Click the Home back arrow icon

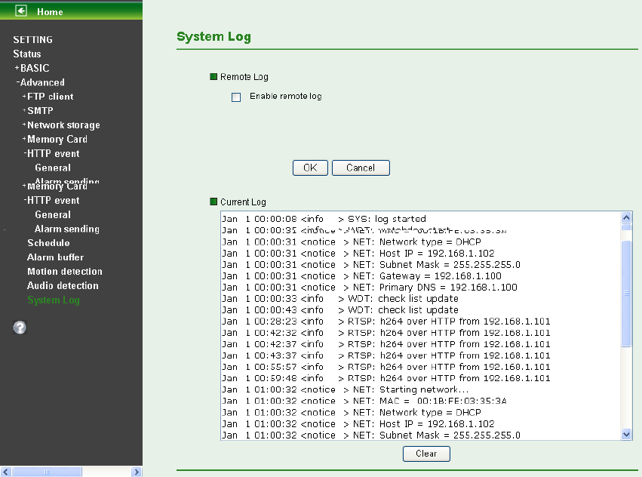(x=21, y=11)
